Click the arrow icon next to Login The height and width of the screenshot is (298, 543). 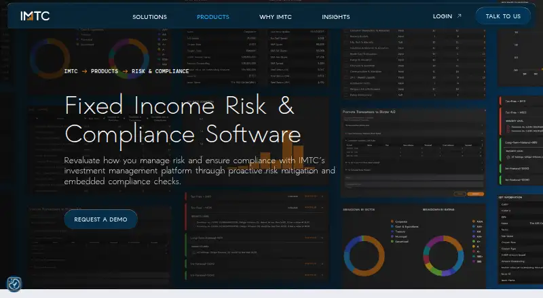[460, 16]
